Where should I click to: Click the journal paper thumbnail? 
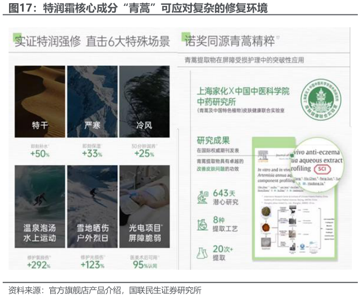tap(295, 199)
